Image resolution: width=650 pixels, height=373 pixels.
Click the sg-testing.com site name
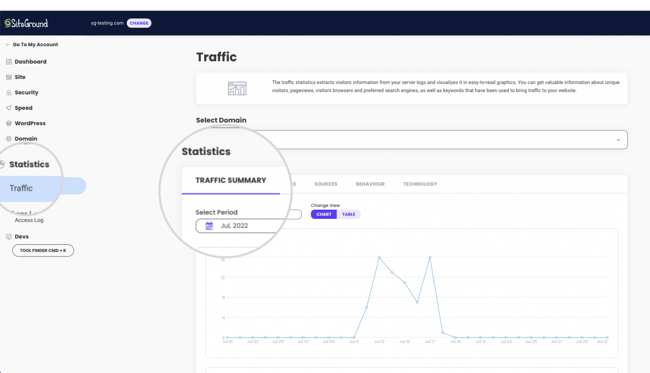(107, 23)
